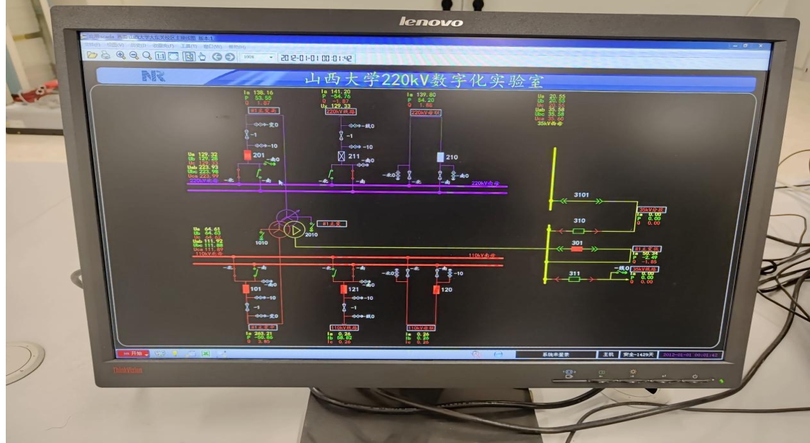The width and height of the screenshot is (810, 443).
Task: Click the Ia 141.20 reading
Action: [336, 92]
